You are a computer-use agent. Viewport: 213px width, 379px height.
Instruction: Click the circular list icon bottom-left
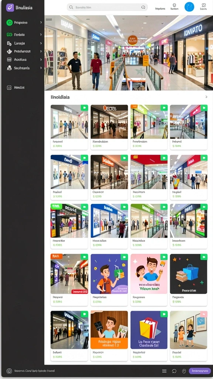(9, 371)
